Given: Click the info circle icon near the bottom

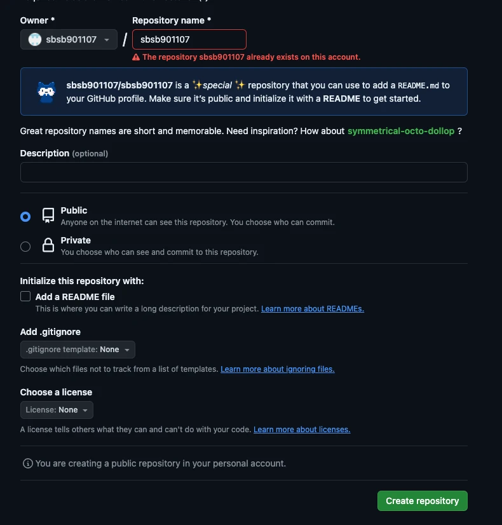Looking at the screenshot, I should click(28, 463).
